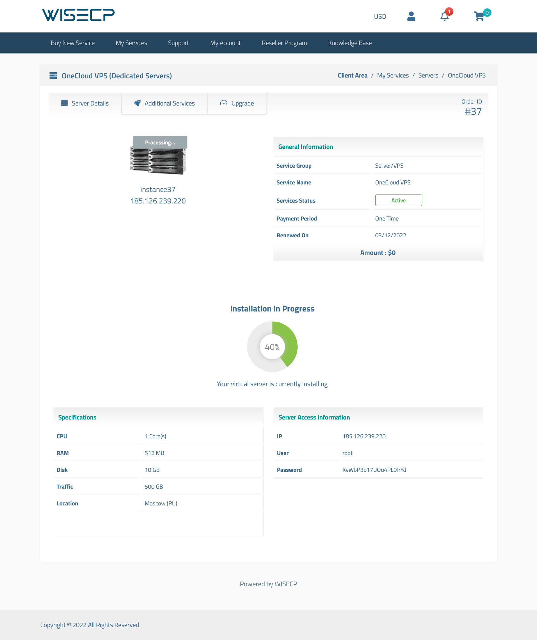Click OneCloud VPS breadcrumb link
Viewport: 537px width, 640px height.
point(466,76)
